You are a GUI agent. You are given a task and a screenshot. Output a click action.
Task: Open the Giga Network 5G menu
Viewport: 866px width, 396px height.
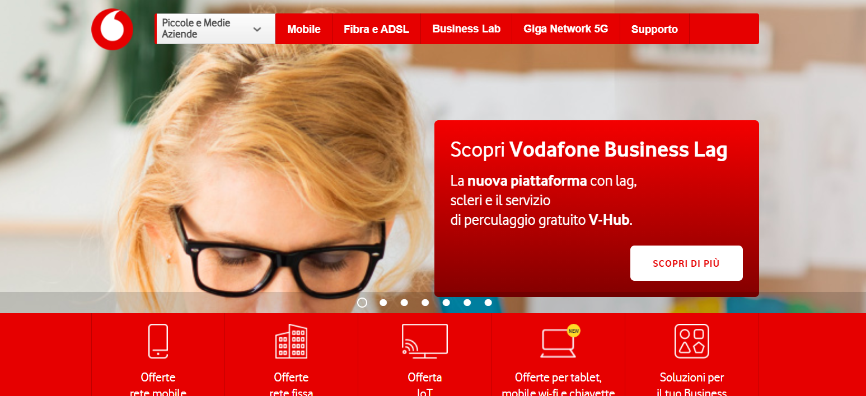click(565, 29)
